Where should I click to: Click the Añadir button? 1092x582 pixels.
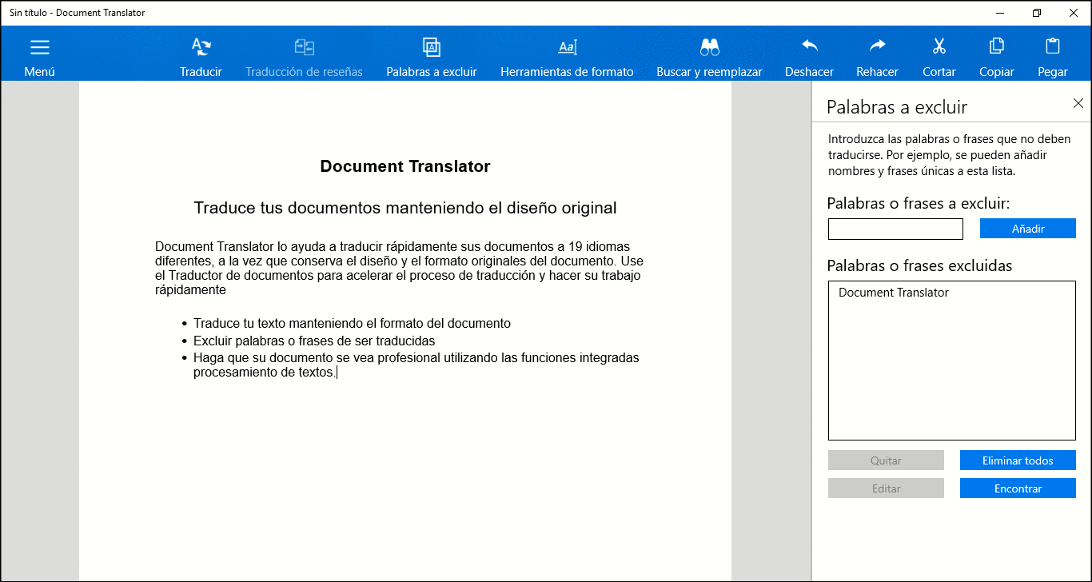[x=1028, y=229]
